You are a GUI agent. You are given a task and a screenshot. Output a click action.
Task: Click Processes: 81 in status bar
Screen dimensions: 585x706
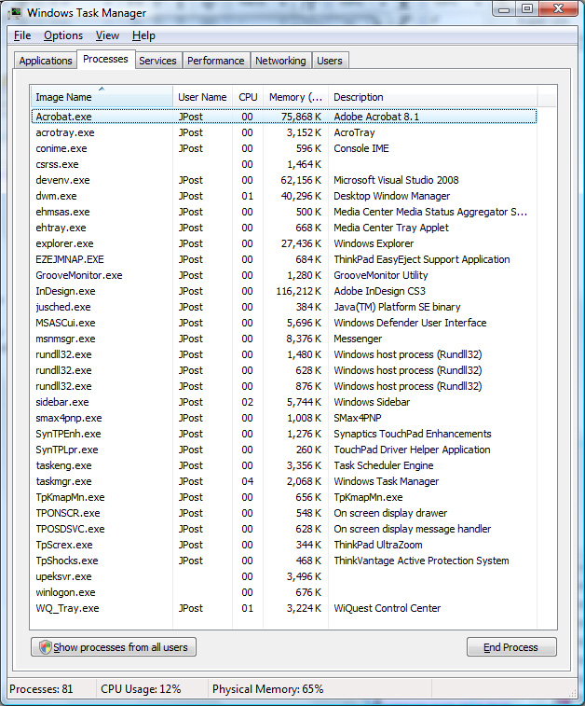(x=41, y=689)
